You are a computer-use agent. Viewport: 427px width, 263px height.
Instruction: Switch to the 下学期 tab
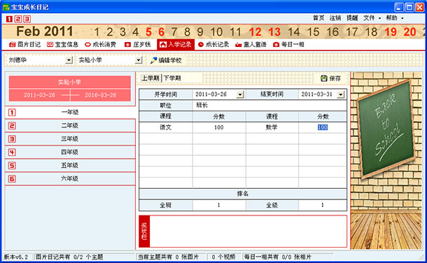pyautogui.click(x=172, y=78)
